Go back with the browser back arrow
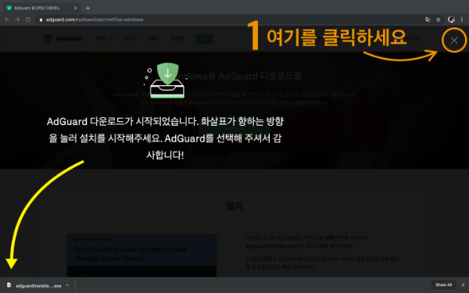This screenshot has height=293, width=469. tap(7, 20)
